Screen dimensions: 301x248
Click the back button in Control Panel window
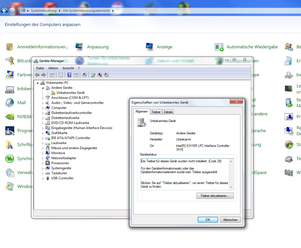4,11
